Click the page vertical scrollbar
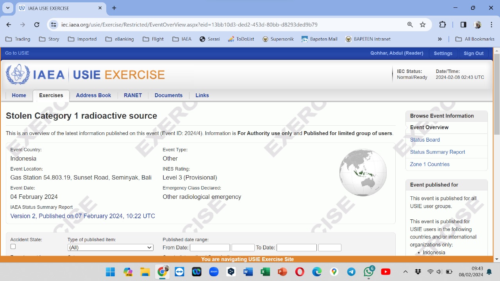Image resolution: width=500 pixels, height=281 pixels. 497,94
